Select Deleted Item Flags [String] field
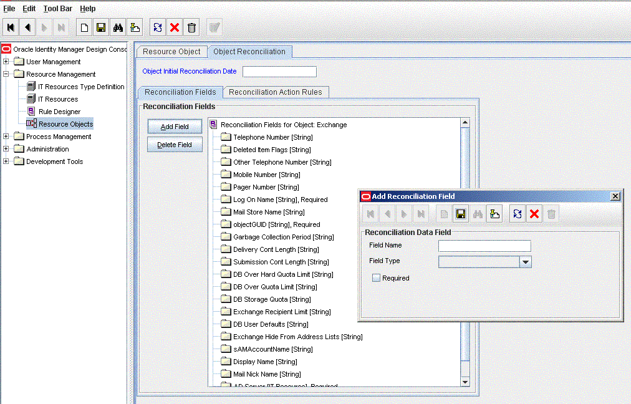Image resolution: width=631 pixels, height=404 pixels. 272,150
